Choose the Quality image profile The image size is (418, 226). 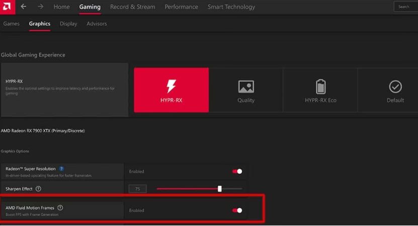click(246, 90)
